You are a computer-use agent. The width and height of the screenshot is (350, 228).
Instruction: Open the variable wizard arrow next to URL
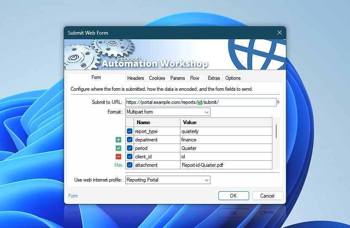point(278,102)
